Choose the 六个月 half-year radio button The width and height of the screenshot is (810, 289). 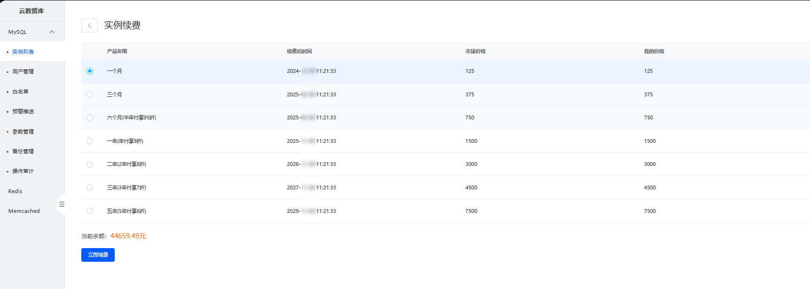(x=90, y=118)
